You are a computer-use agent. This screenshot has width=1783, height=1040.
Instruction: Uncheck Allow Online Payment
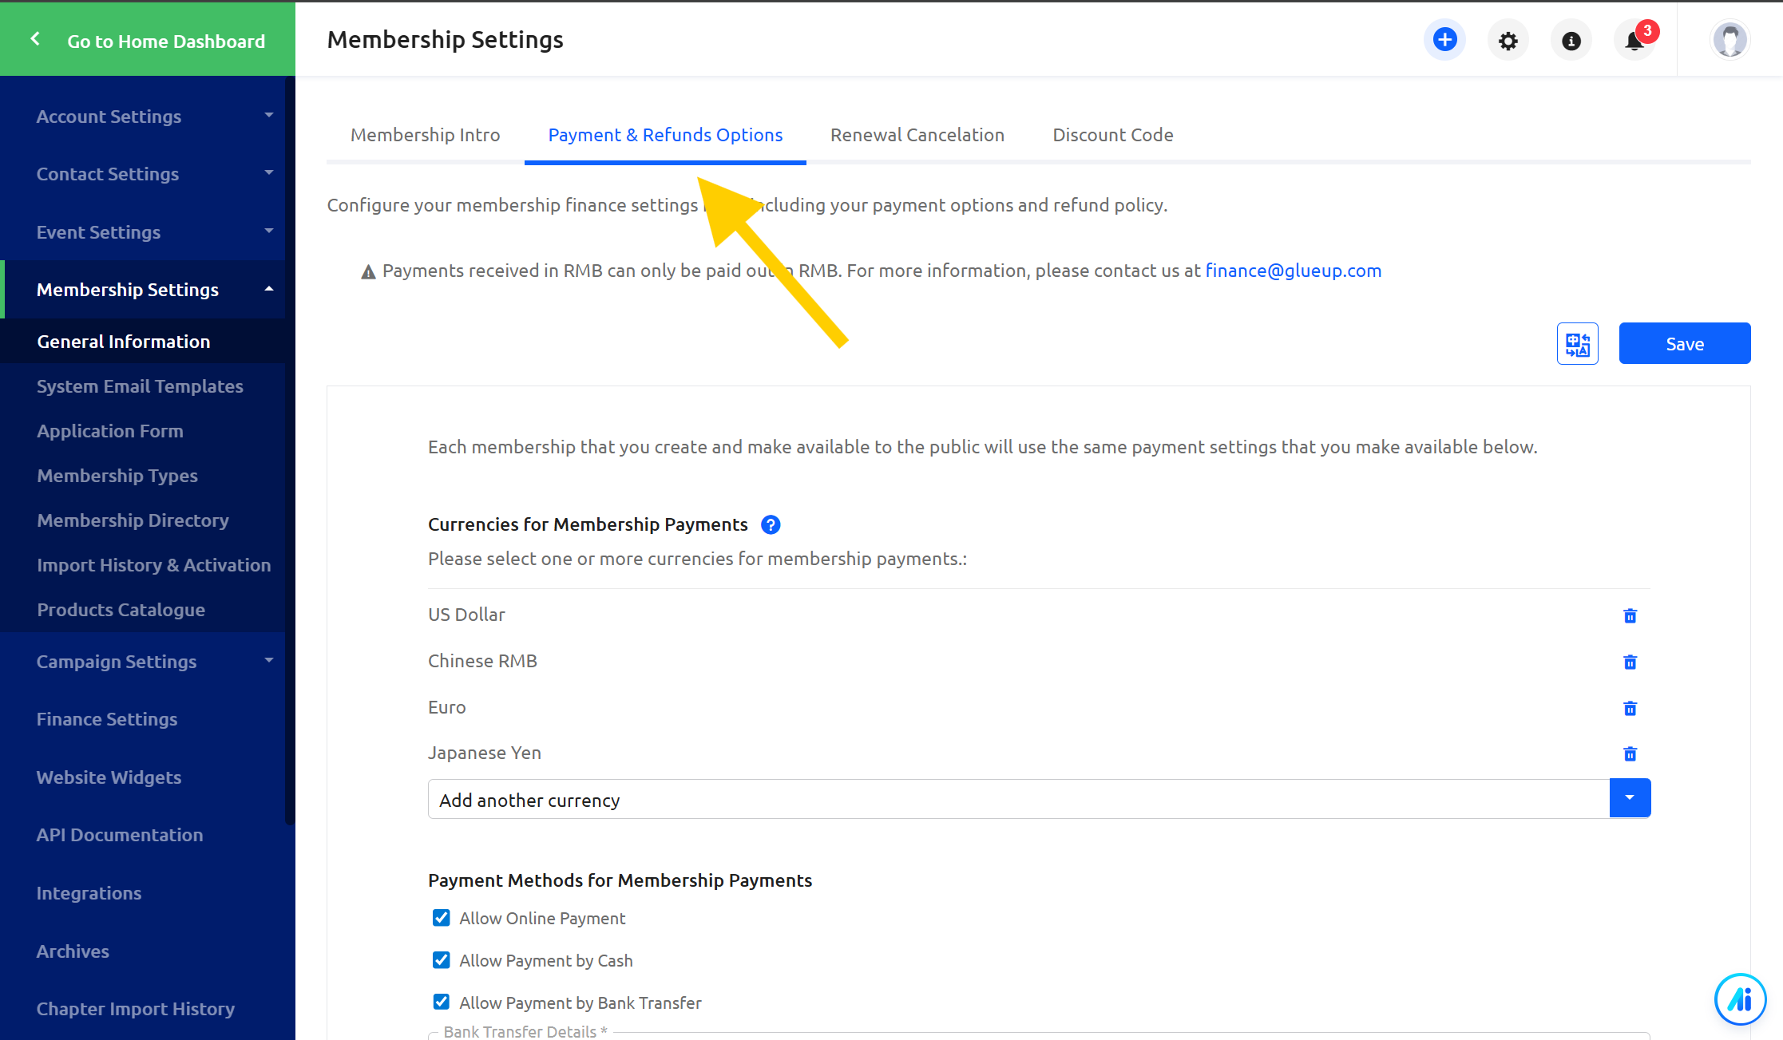[441, 918]
